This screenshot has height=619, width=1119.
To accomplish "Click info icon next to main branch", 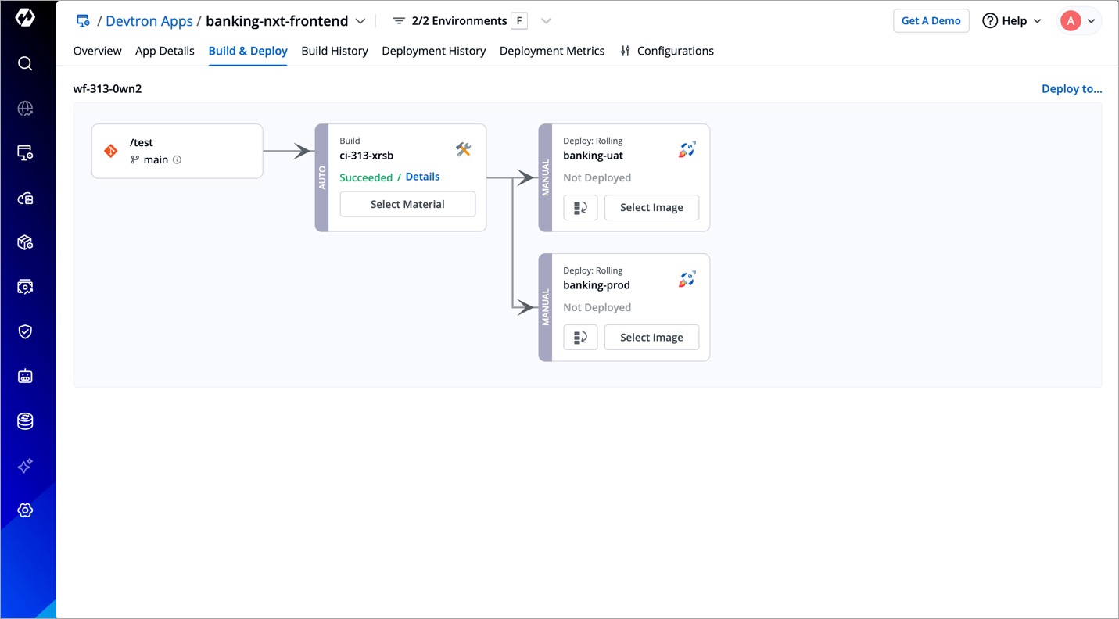I will 177,160.
